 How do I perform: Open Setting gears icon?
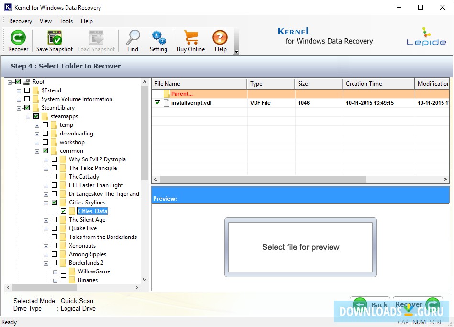click(x=158, y=37)
